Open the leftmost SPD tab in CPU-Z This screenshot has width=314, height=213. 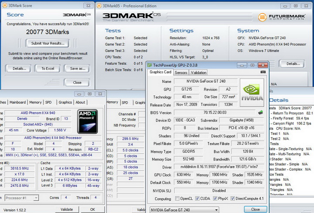tap(48, 102)
